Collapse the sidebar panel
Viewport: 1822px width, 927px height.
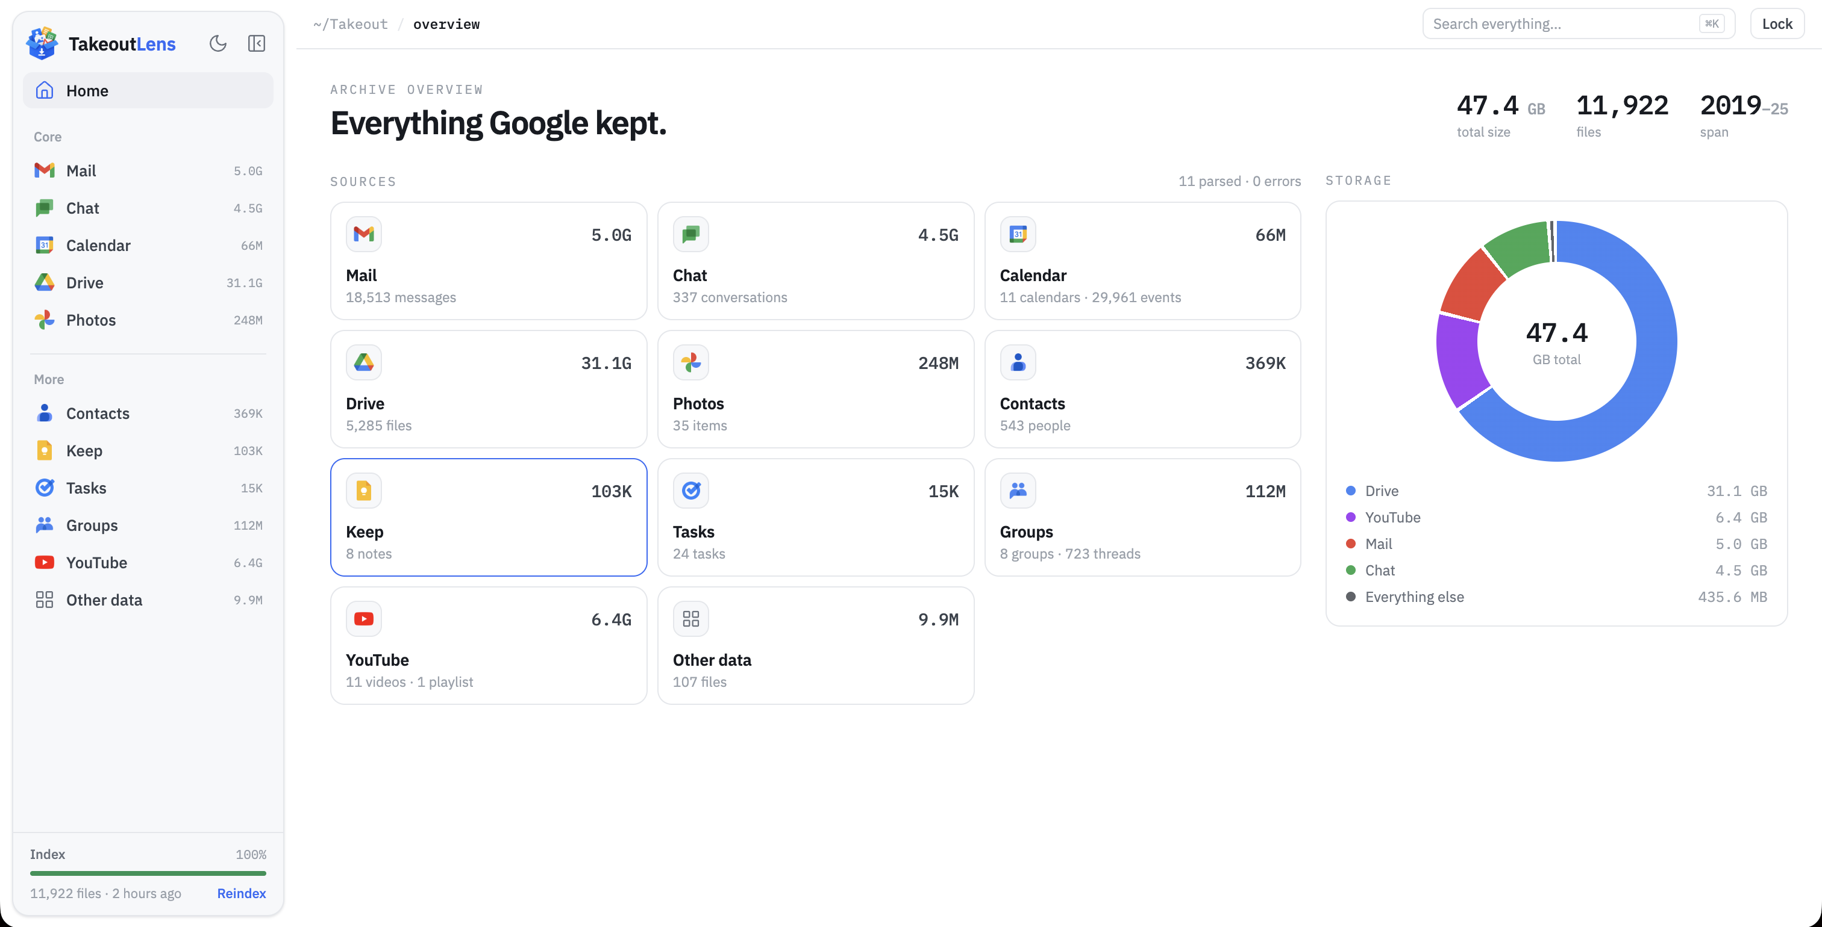(x=257, y=44)
